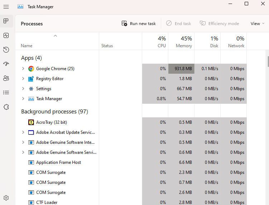This screenshot has height=205, width=269.
Task: Click the Apps (4) group header
Action: coord(32,58)
